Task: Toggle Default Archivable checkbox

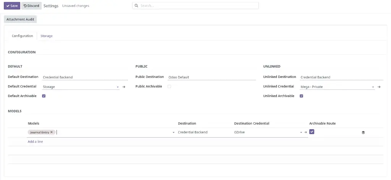Action: click(x=44, y=96)
